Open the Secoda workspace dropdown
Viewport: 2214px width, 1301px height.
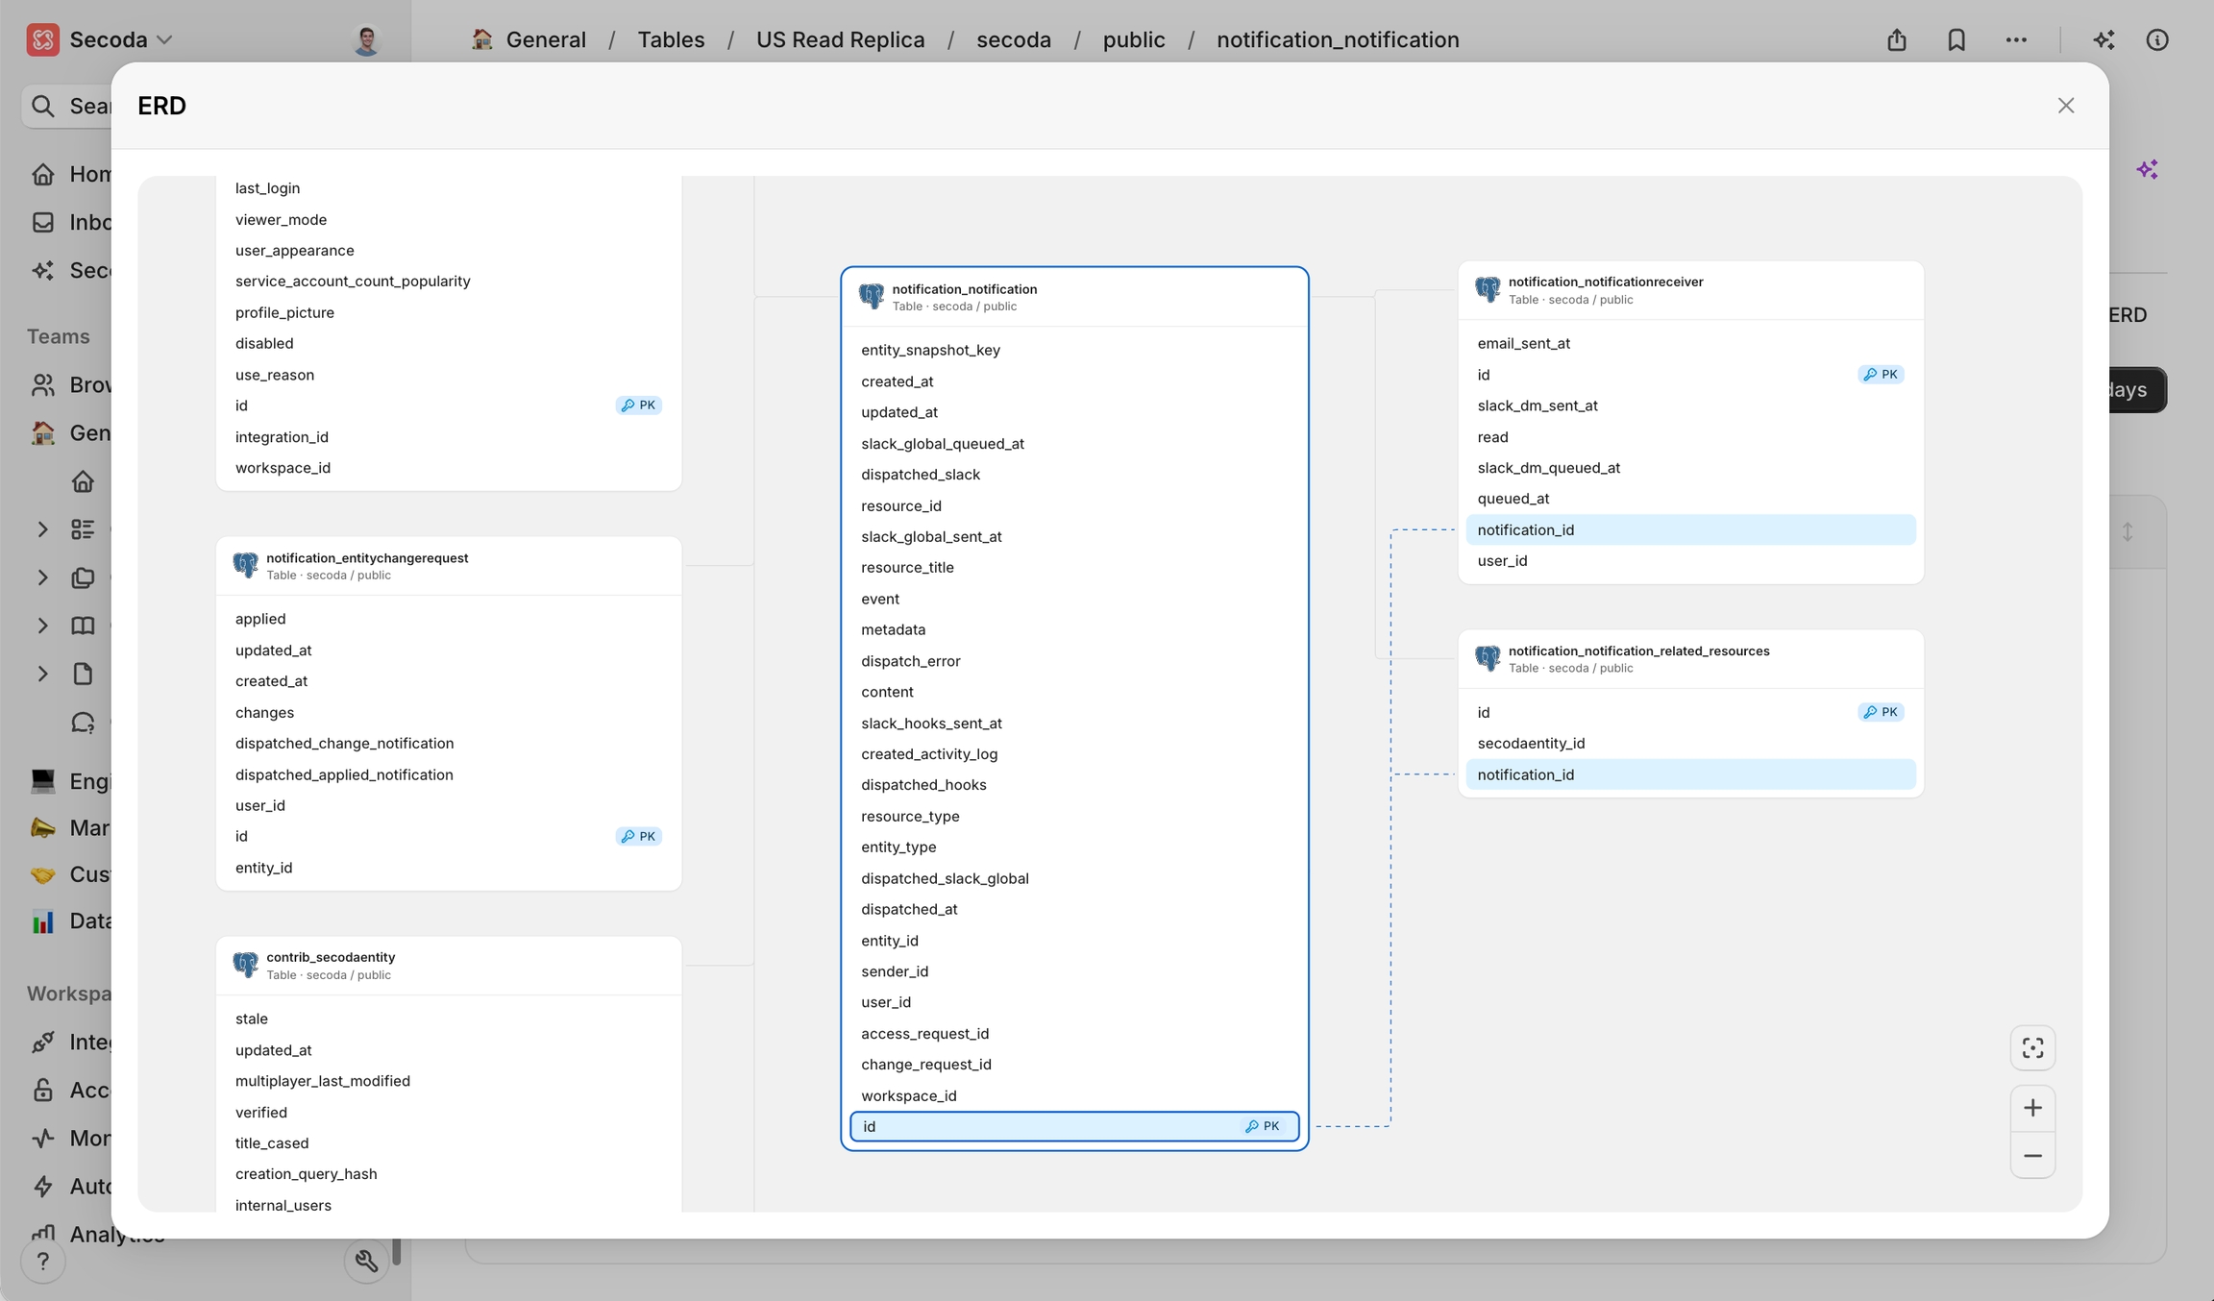point(120,39)
